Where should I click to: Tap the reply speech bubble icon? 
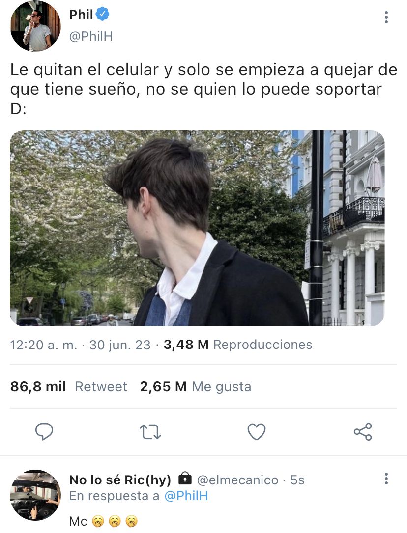click(44, 432)
